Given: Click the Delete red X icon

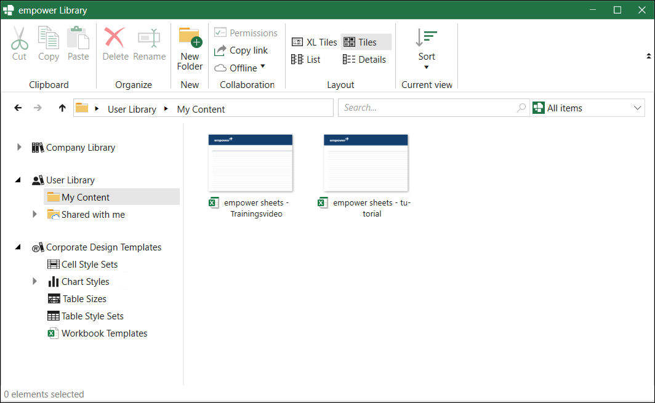Looking at the screenshot, I should coord(115,38).
